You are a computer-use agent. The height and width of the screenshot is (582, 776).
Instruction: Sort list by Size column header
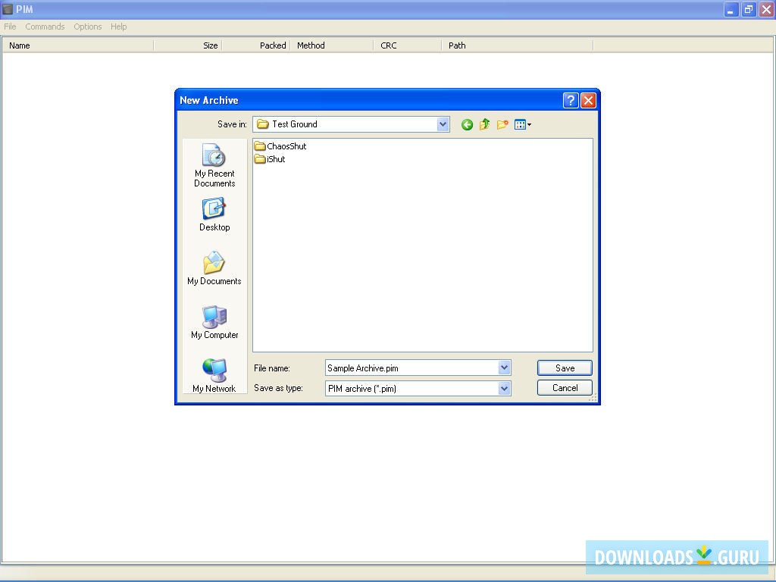click(x=188, y=45)
